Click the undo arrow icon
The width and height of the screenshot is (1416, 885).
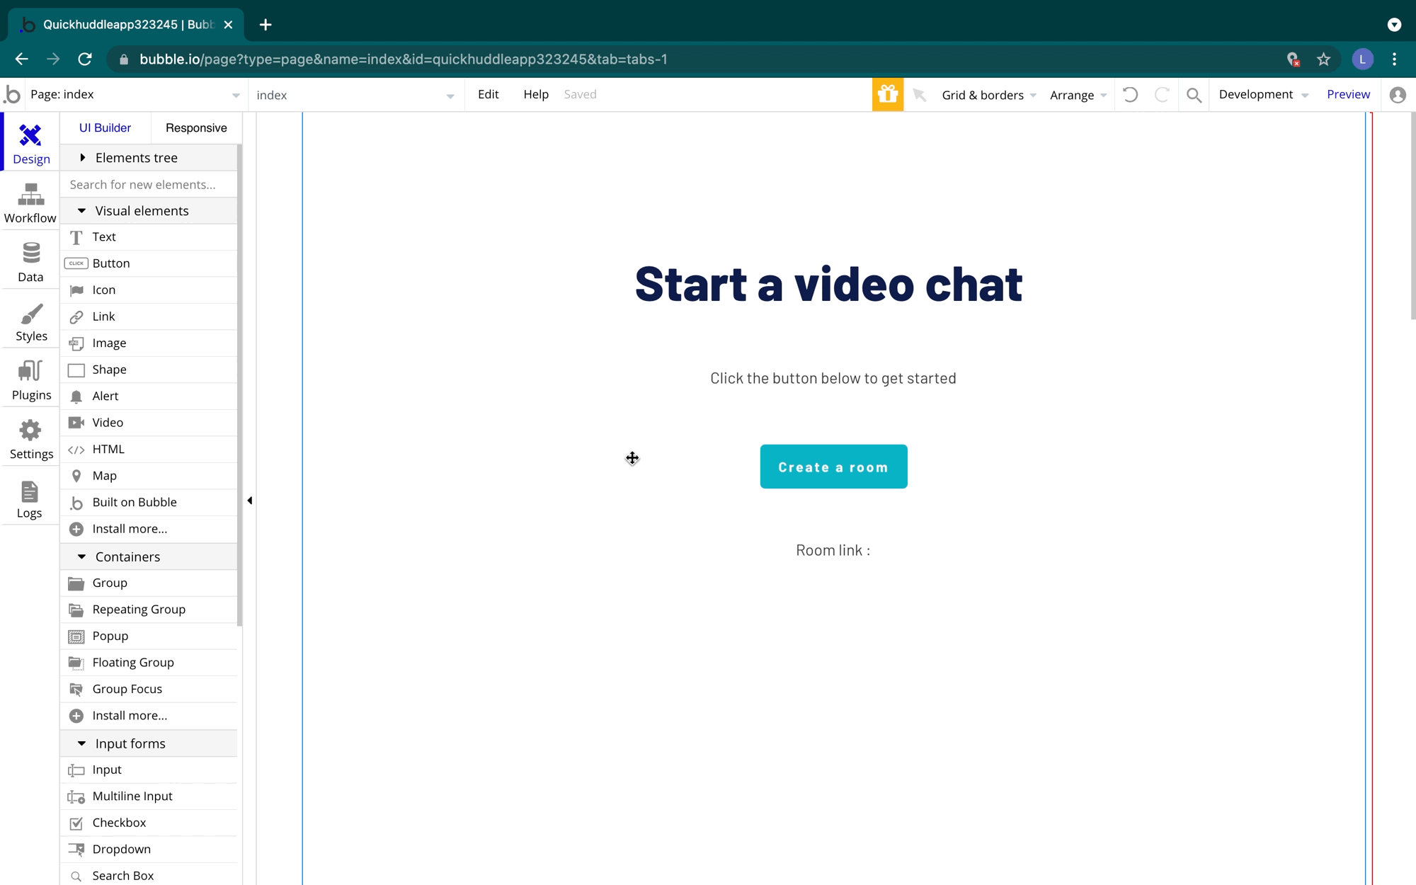coord(1131,94)
